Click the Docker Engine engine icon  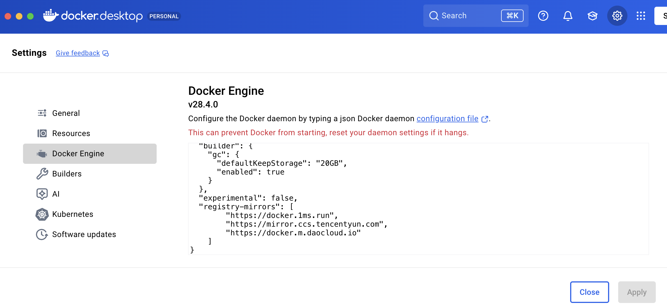tap(42, 153)
